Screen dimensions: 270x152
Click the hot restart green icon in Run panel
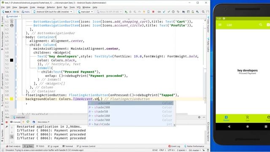pyautogui.click(x=28, y=122)
